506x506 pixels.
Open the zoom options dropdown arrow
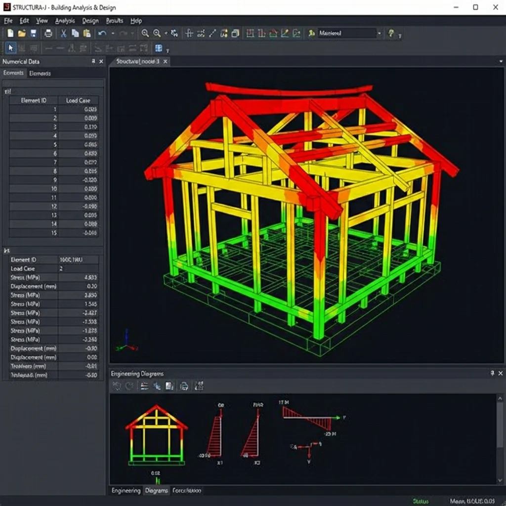pos(166,34)
